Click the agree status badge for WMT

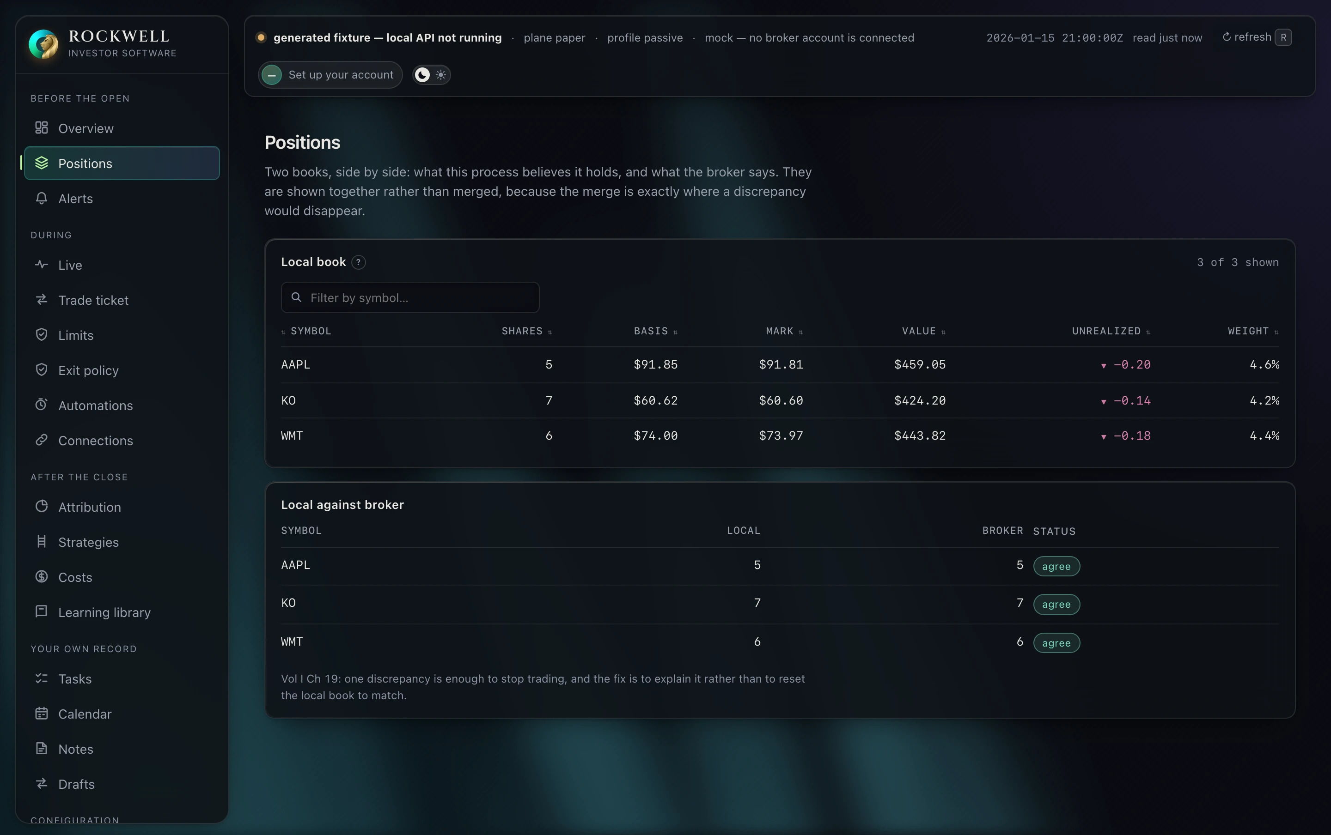pyautogui.click(x=1056, y=643)
